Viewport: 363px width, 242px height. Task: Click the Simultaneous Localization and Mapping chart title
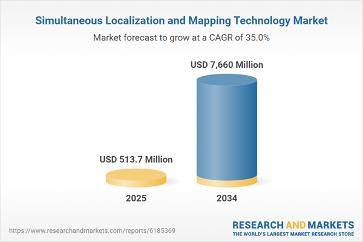pyautogui.click(x=181, y=21)
